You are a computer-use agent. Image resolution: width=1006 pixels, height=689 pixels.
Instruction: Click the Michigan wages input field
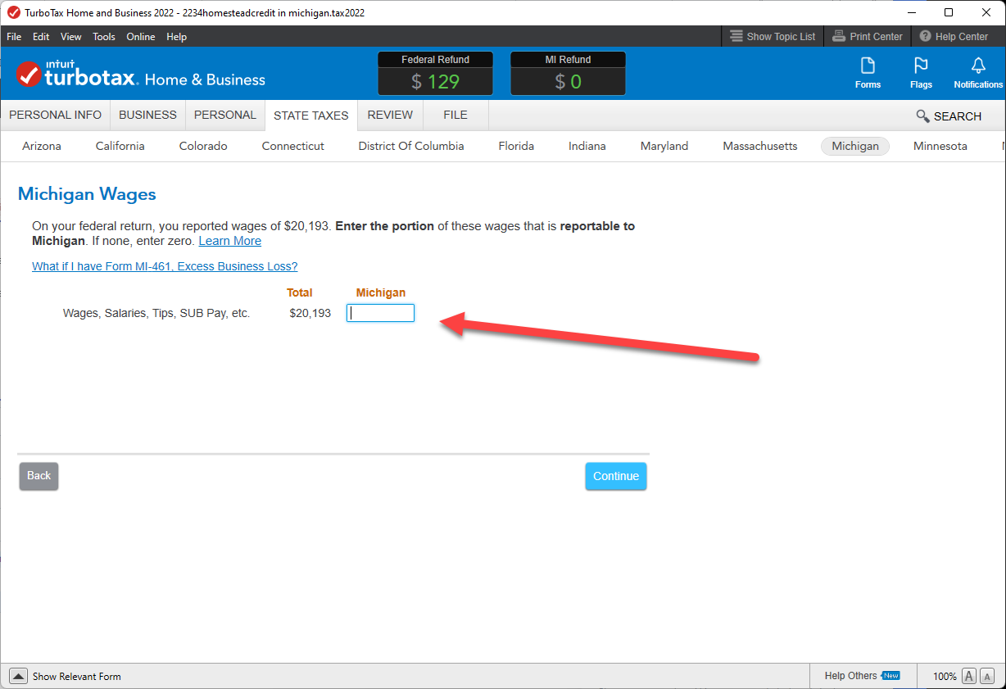tap(380, 313)
